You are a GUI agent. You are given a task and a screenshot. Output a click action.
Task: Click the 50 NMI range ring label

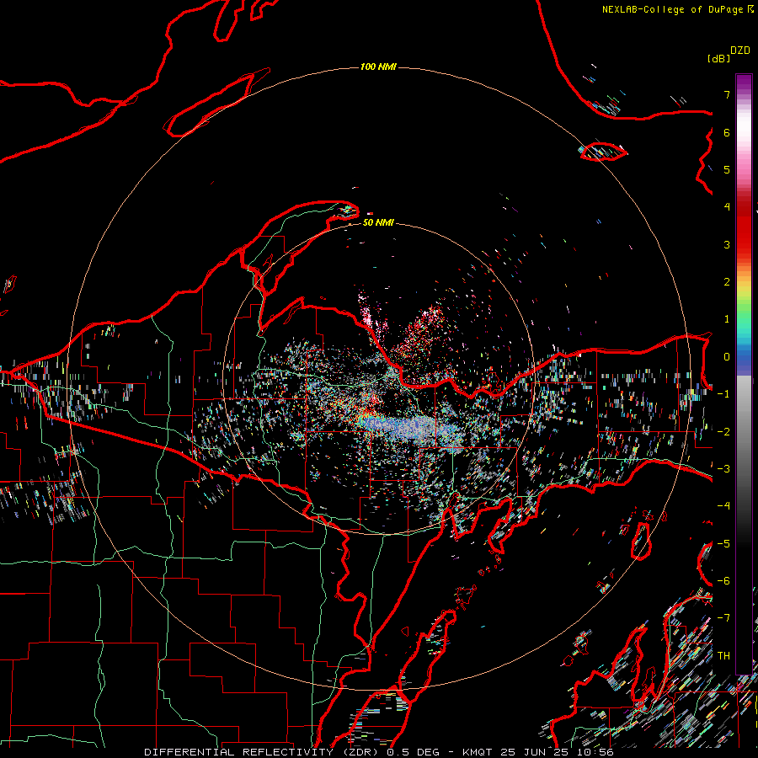coord(378,222)
